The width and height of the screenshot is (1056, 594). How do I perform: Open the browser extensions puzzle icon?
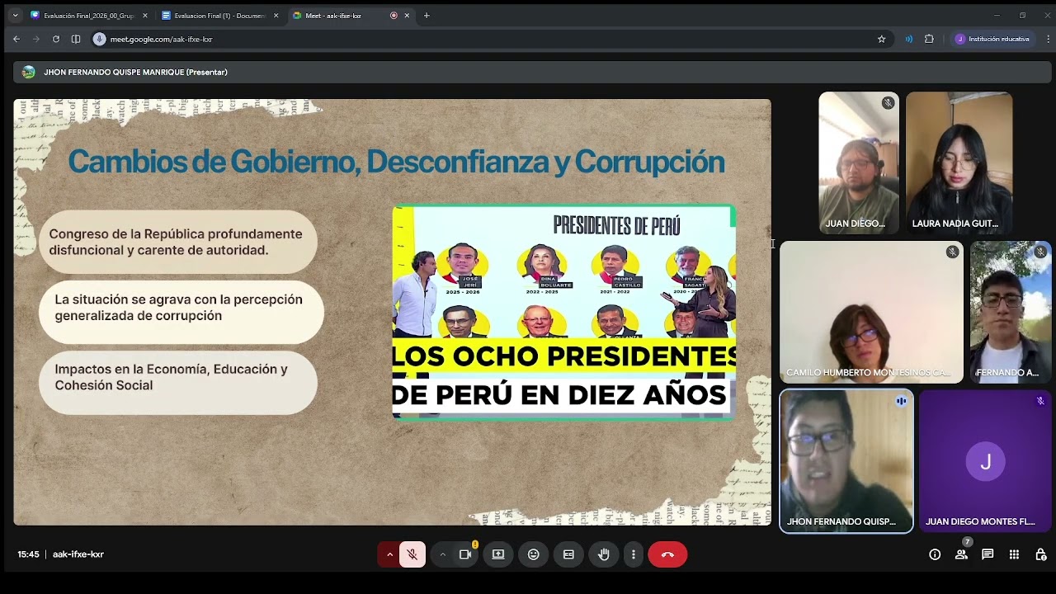929,39
